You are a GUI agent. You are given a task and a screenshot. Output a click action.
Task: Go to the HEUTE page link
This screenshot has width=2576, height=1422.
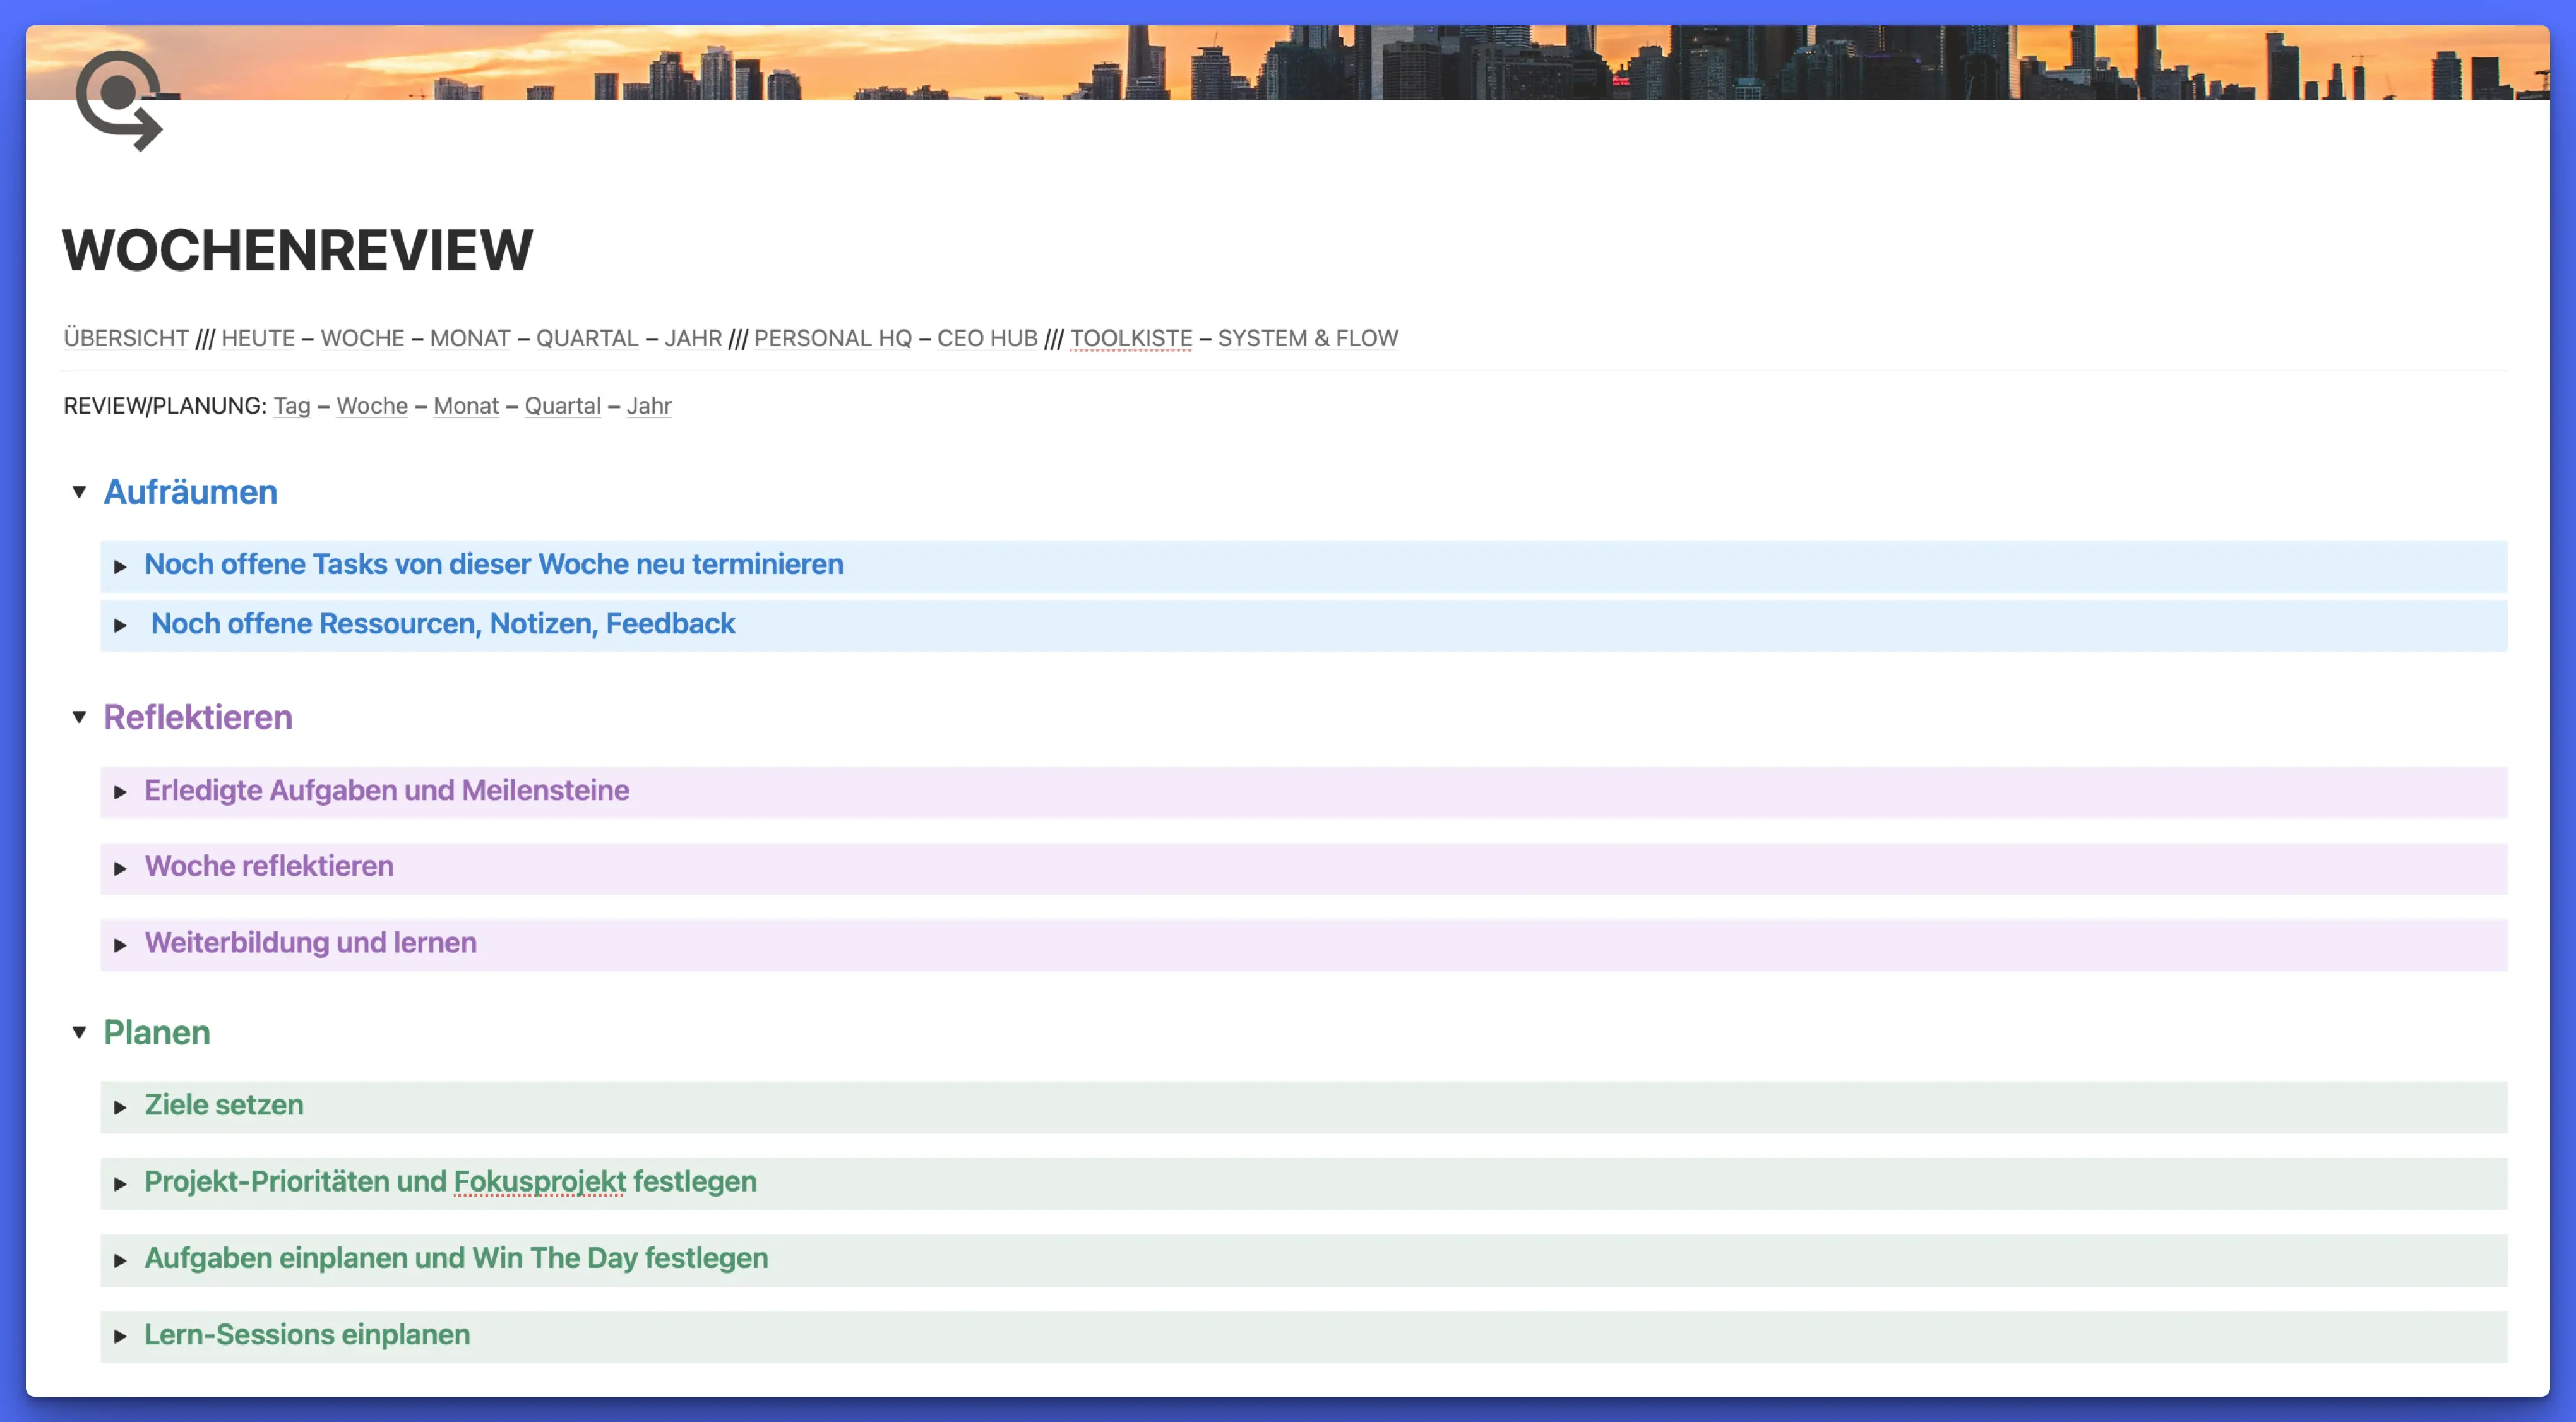pyautogui.click(x=258, y=338)
